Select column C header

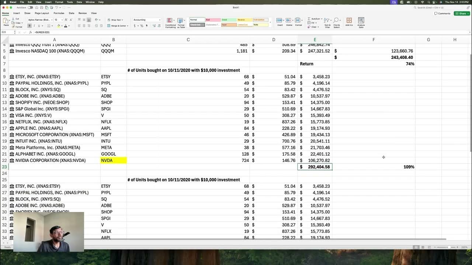click(x=188, y=40)
